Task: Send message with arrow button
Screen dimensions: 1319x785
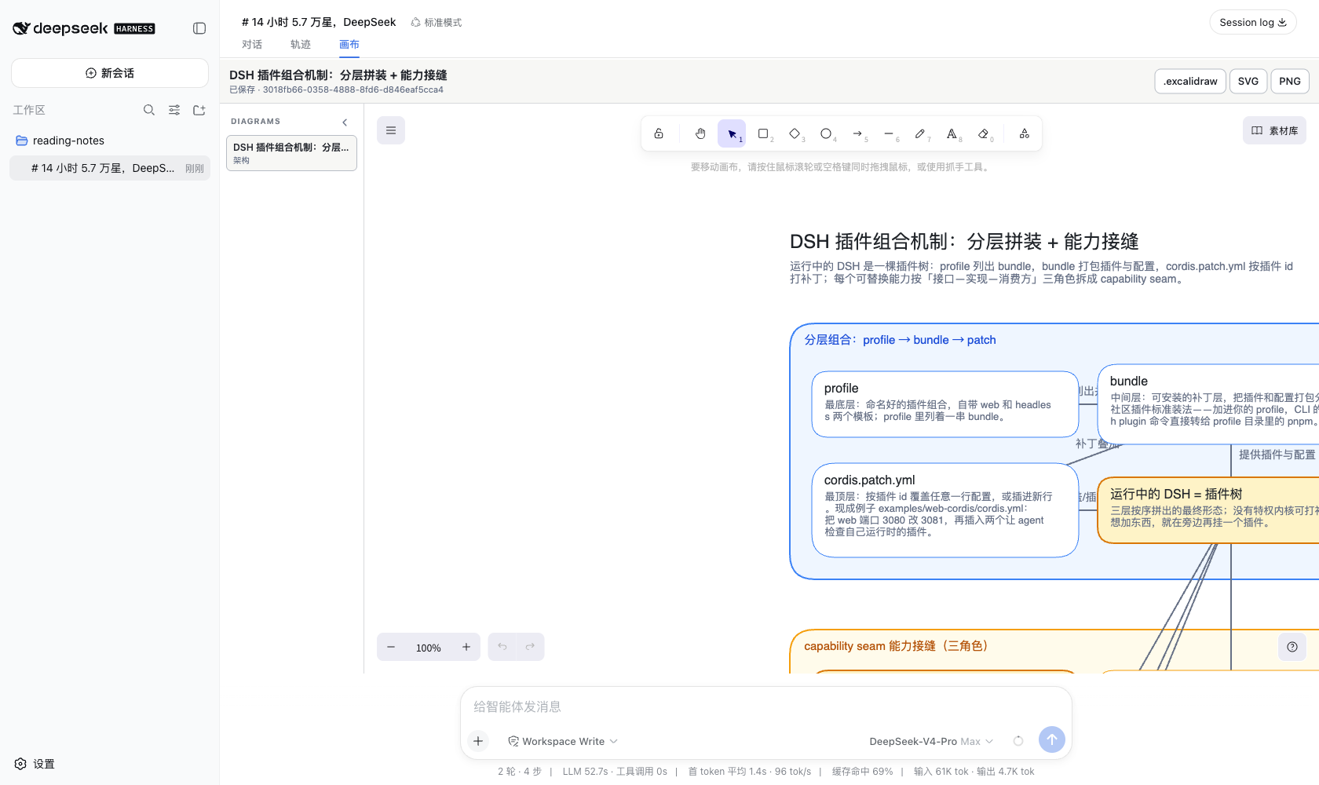Action: (x=1052, y=739)
